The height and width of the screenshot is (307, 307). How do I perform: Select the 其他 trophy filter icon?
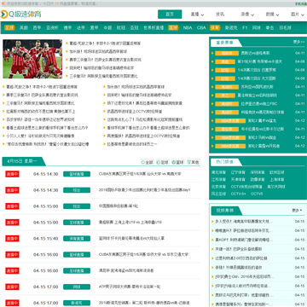[194, 162]
